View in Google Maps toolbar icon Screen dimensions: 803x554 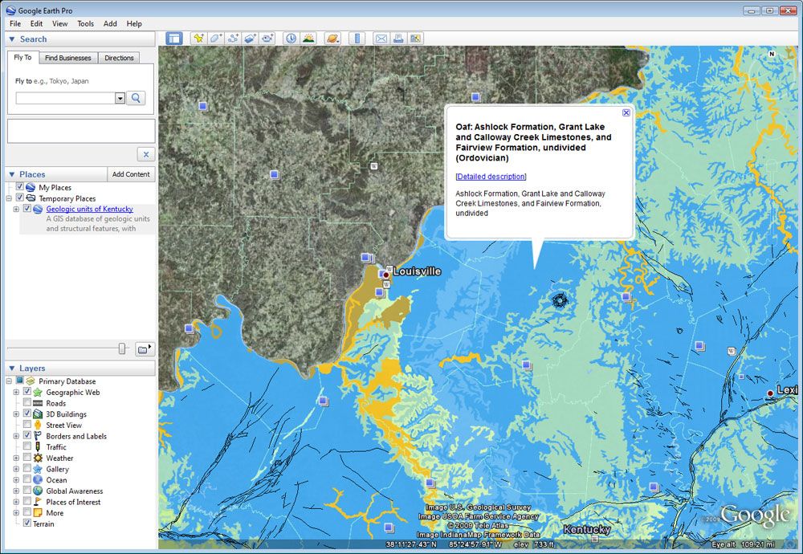tap(415, 39)
